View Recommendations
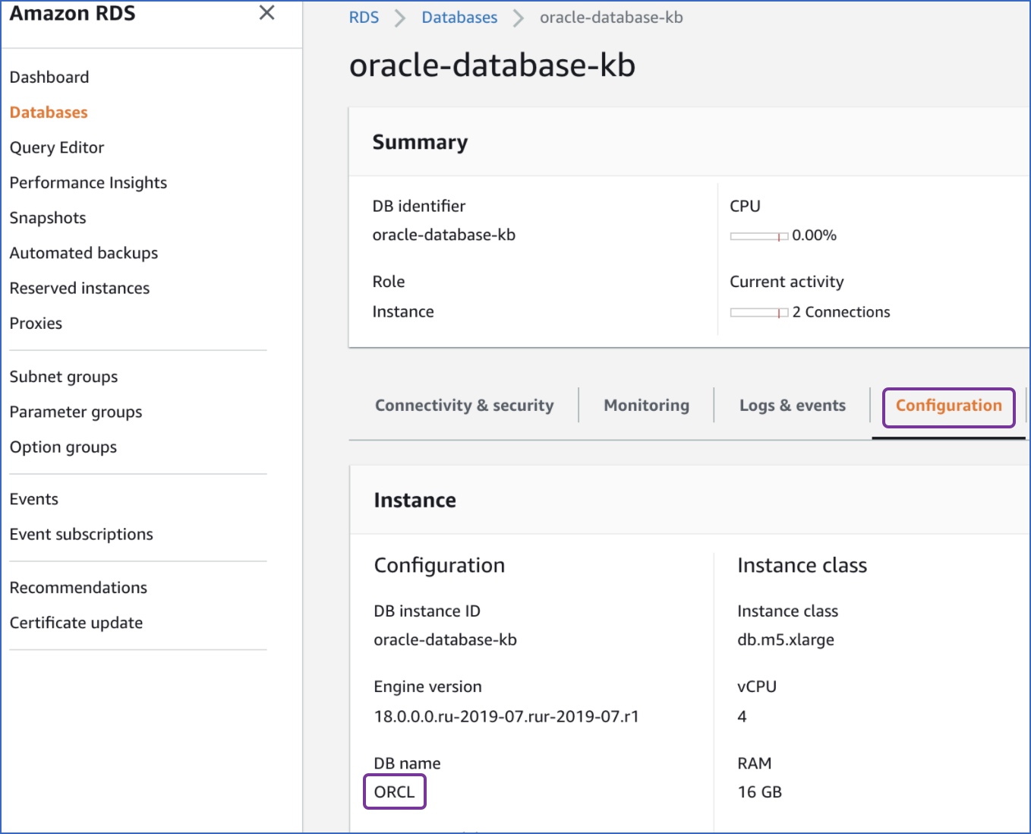 pos(78,587)
